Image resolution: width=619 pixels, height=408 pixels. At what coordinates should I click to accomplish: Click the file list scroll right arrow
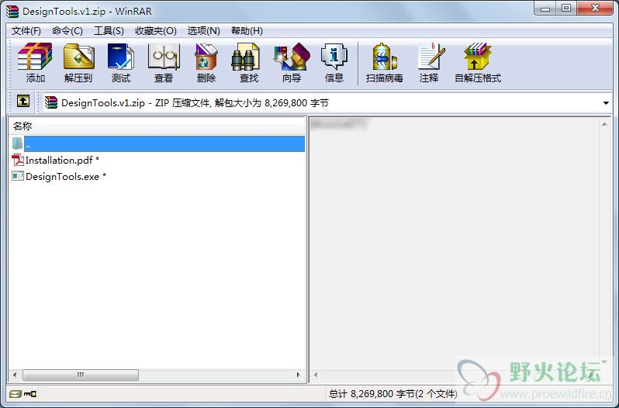[298, 375]
